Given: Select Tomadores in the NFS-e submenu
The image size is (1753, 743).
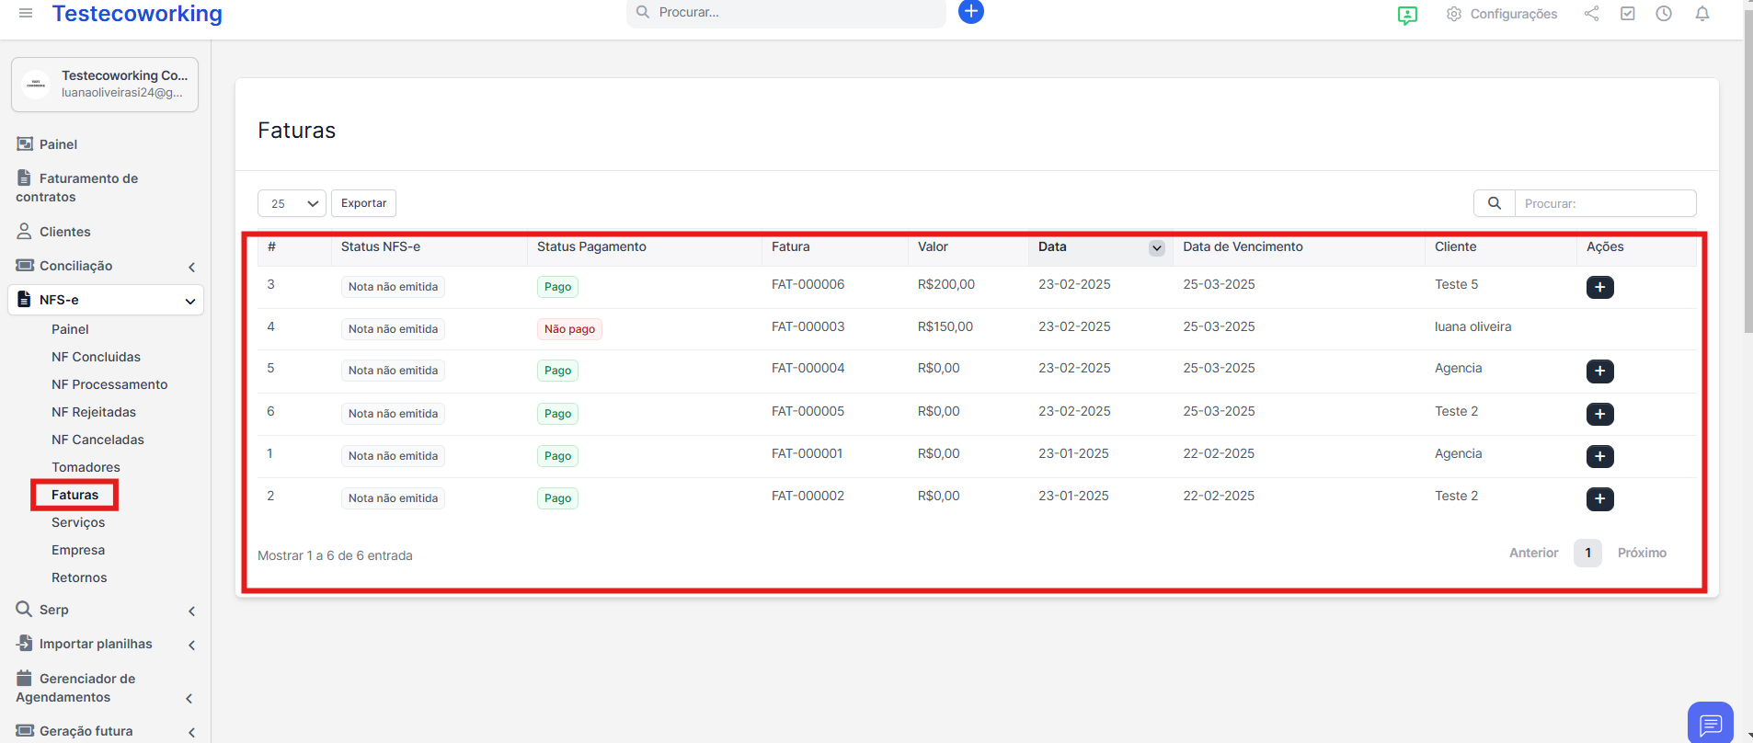Looking at the screenshot, I should pos(86,467).
